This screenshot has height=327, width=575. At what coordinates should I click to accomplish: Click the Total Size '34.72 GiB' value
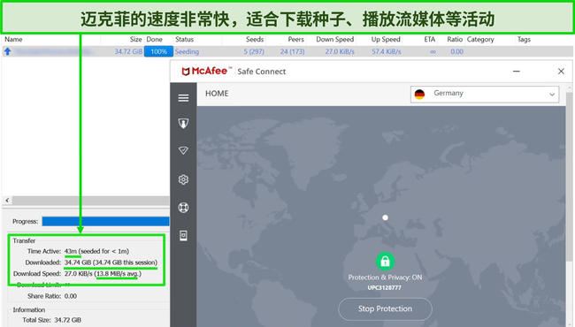tap(68, 320)
